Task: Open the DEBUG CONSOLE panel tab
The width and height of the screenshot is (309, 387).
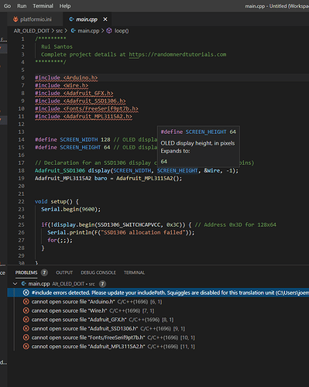Action: [98, 272]
